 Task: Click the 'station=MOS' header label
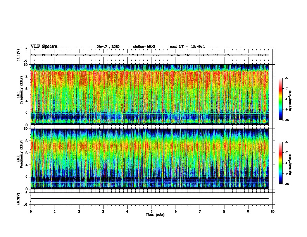pyautogui.click(x=144, y=46)
